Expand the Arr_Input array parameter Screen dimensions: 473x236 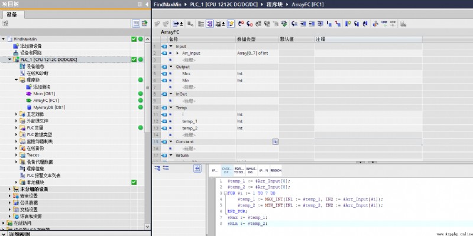coord(177,53)
